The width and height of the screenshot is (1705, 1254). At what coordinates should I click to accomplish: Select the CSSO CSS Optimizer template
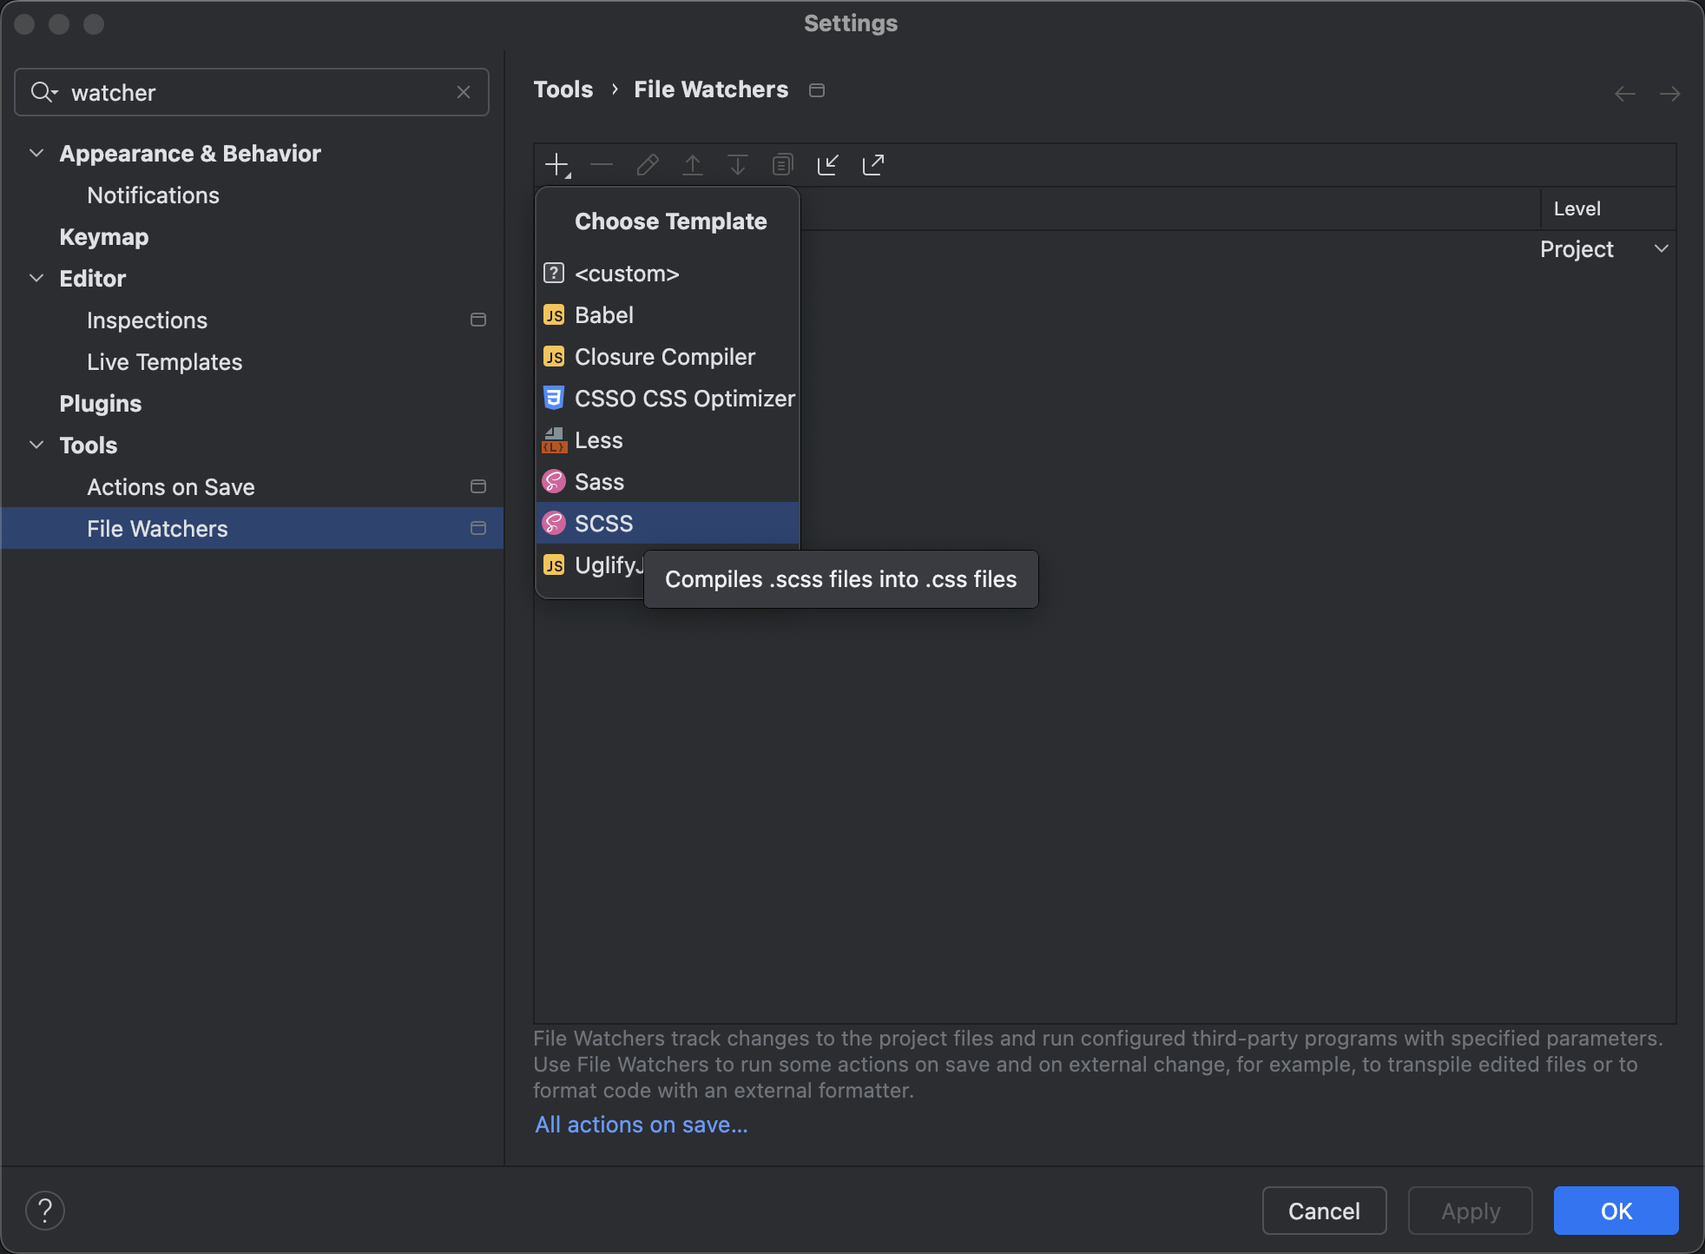(684, 399)
